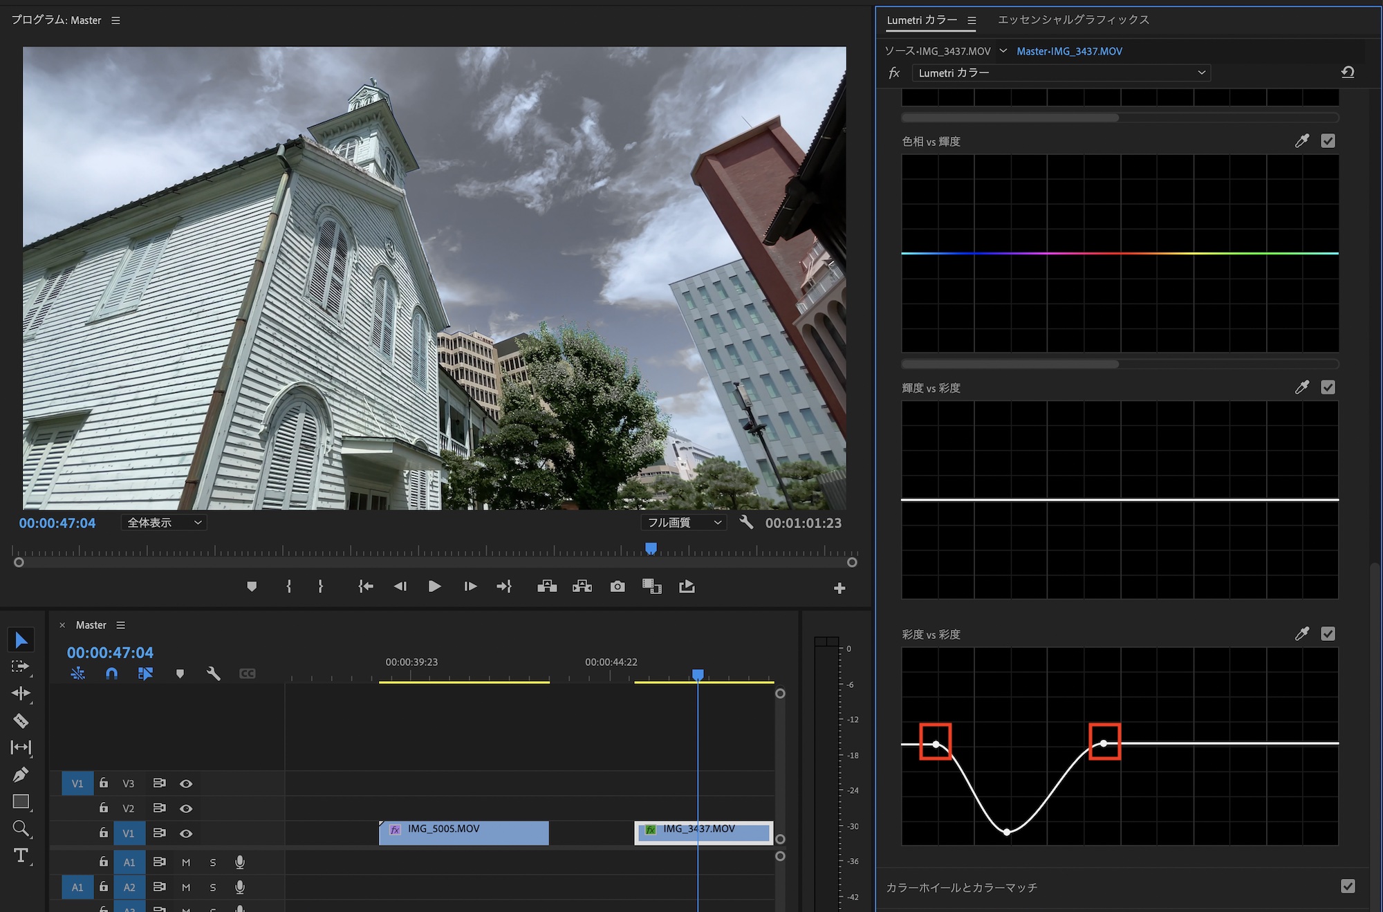Open the program monitor wrench settings
Viewport: 1383px width, 912px height.
746,523
